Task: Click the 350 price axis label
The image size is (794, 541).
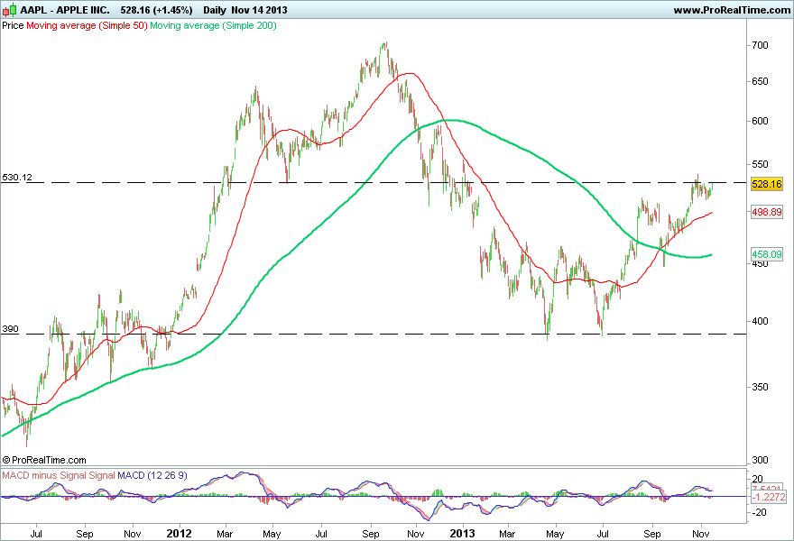Action: click(x=760, y=387)
